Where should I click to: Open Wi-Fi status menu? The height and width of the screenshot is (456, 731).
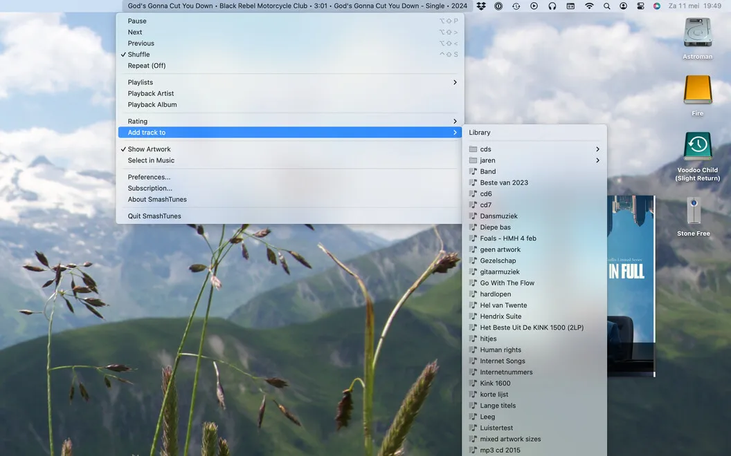point(589,6)
